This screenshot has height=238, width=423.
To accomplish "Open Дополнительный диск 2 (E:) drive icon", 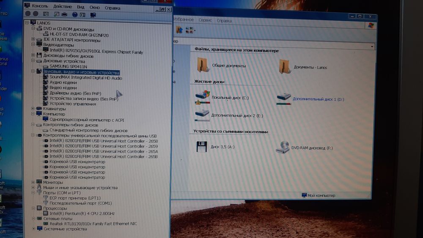I will click(202, 115).
